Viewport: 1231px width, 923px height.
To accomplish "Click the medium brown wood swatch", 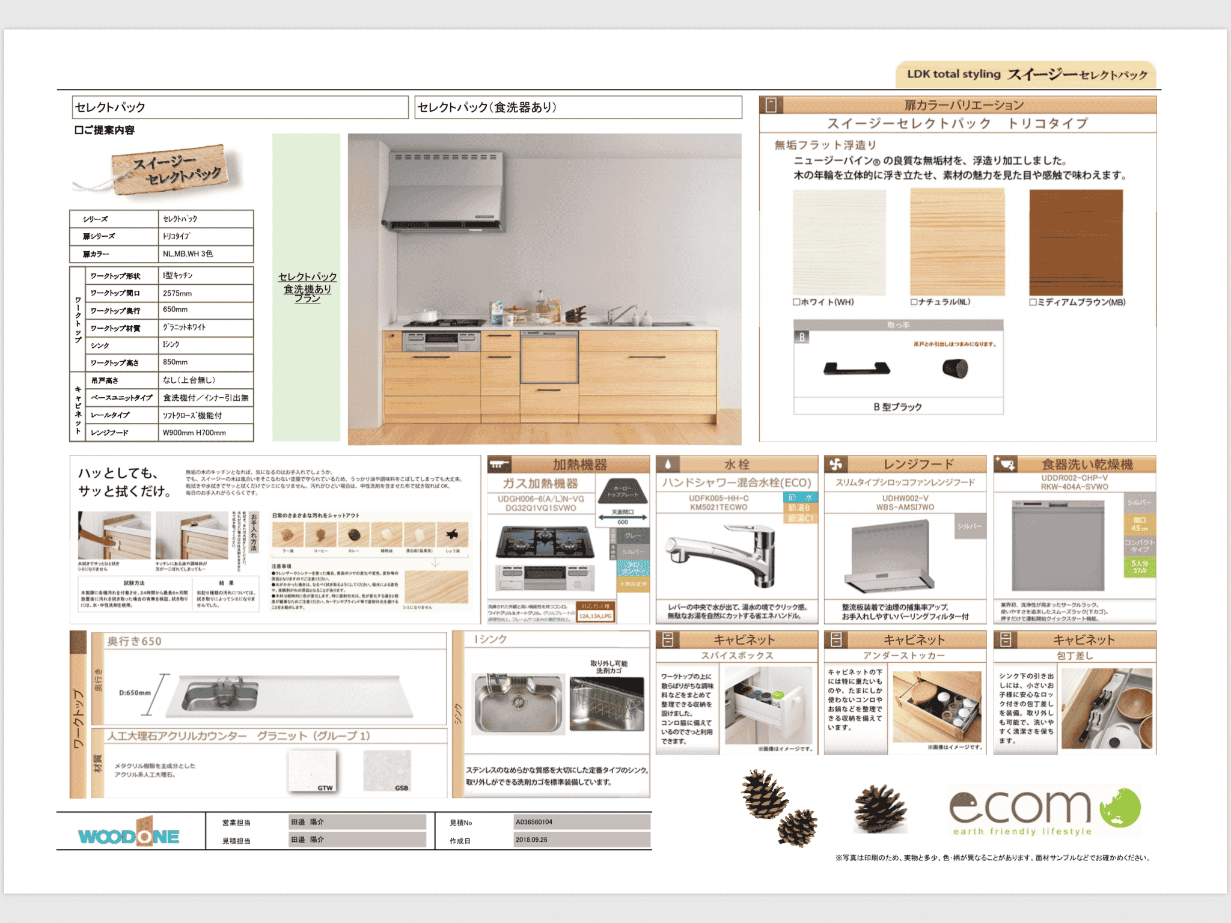I will coord(1075,242).
